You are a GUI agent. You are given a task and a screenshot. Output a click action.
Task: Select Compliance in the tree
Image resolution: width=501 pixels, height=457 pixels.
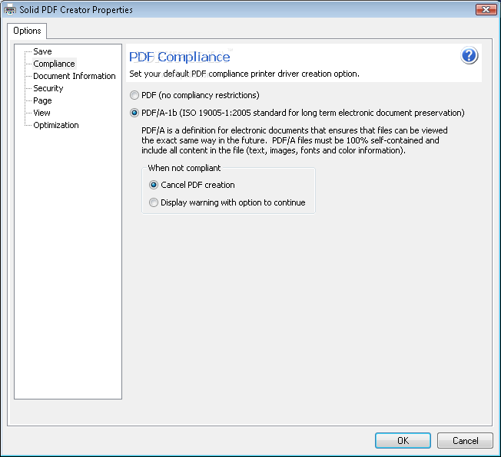pyautogui.click(x=54, y=64)
